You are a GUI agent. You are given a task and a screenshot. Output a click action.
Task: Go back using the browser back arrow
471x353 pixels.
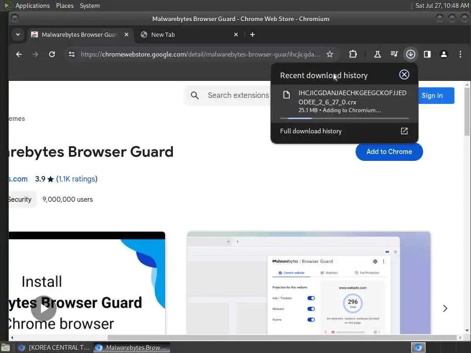click(x=19, y=54)
